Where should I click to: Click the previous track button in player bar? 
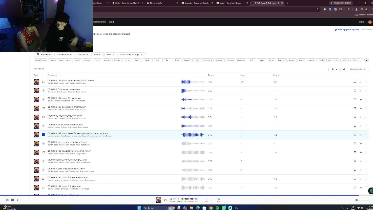tap(7, 200)
